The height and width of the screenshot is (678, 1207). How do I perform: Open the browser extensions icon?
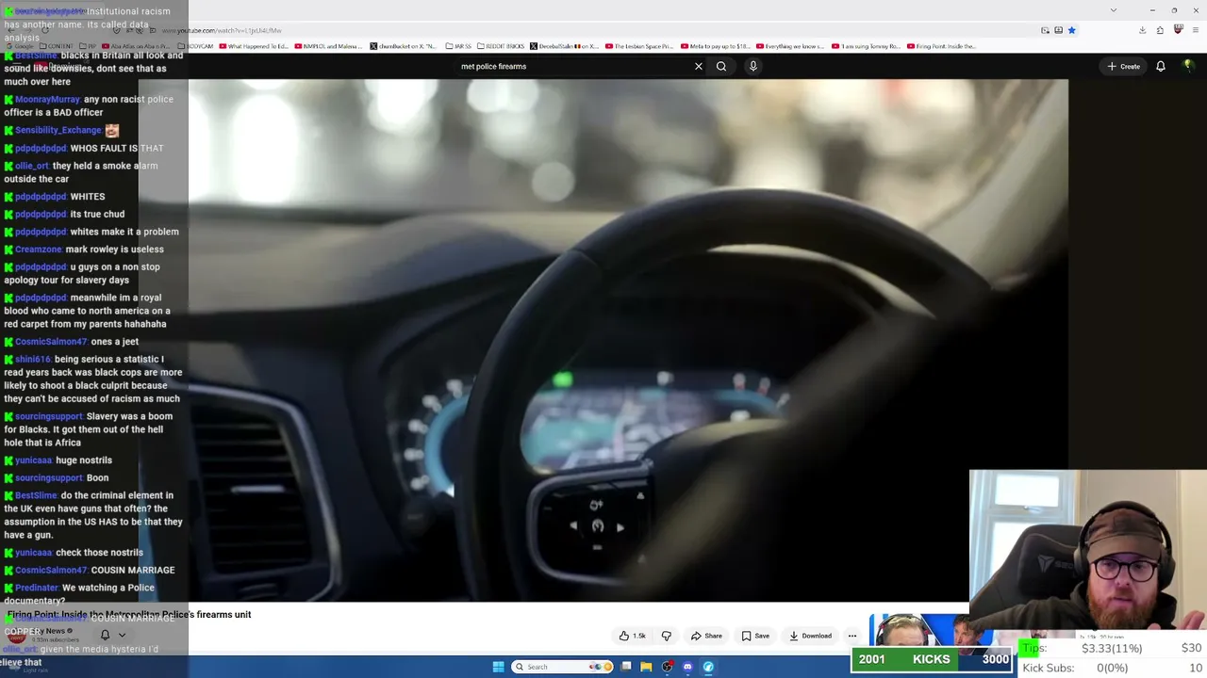coord(1160,30)
